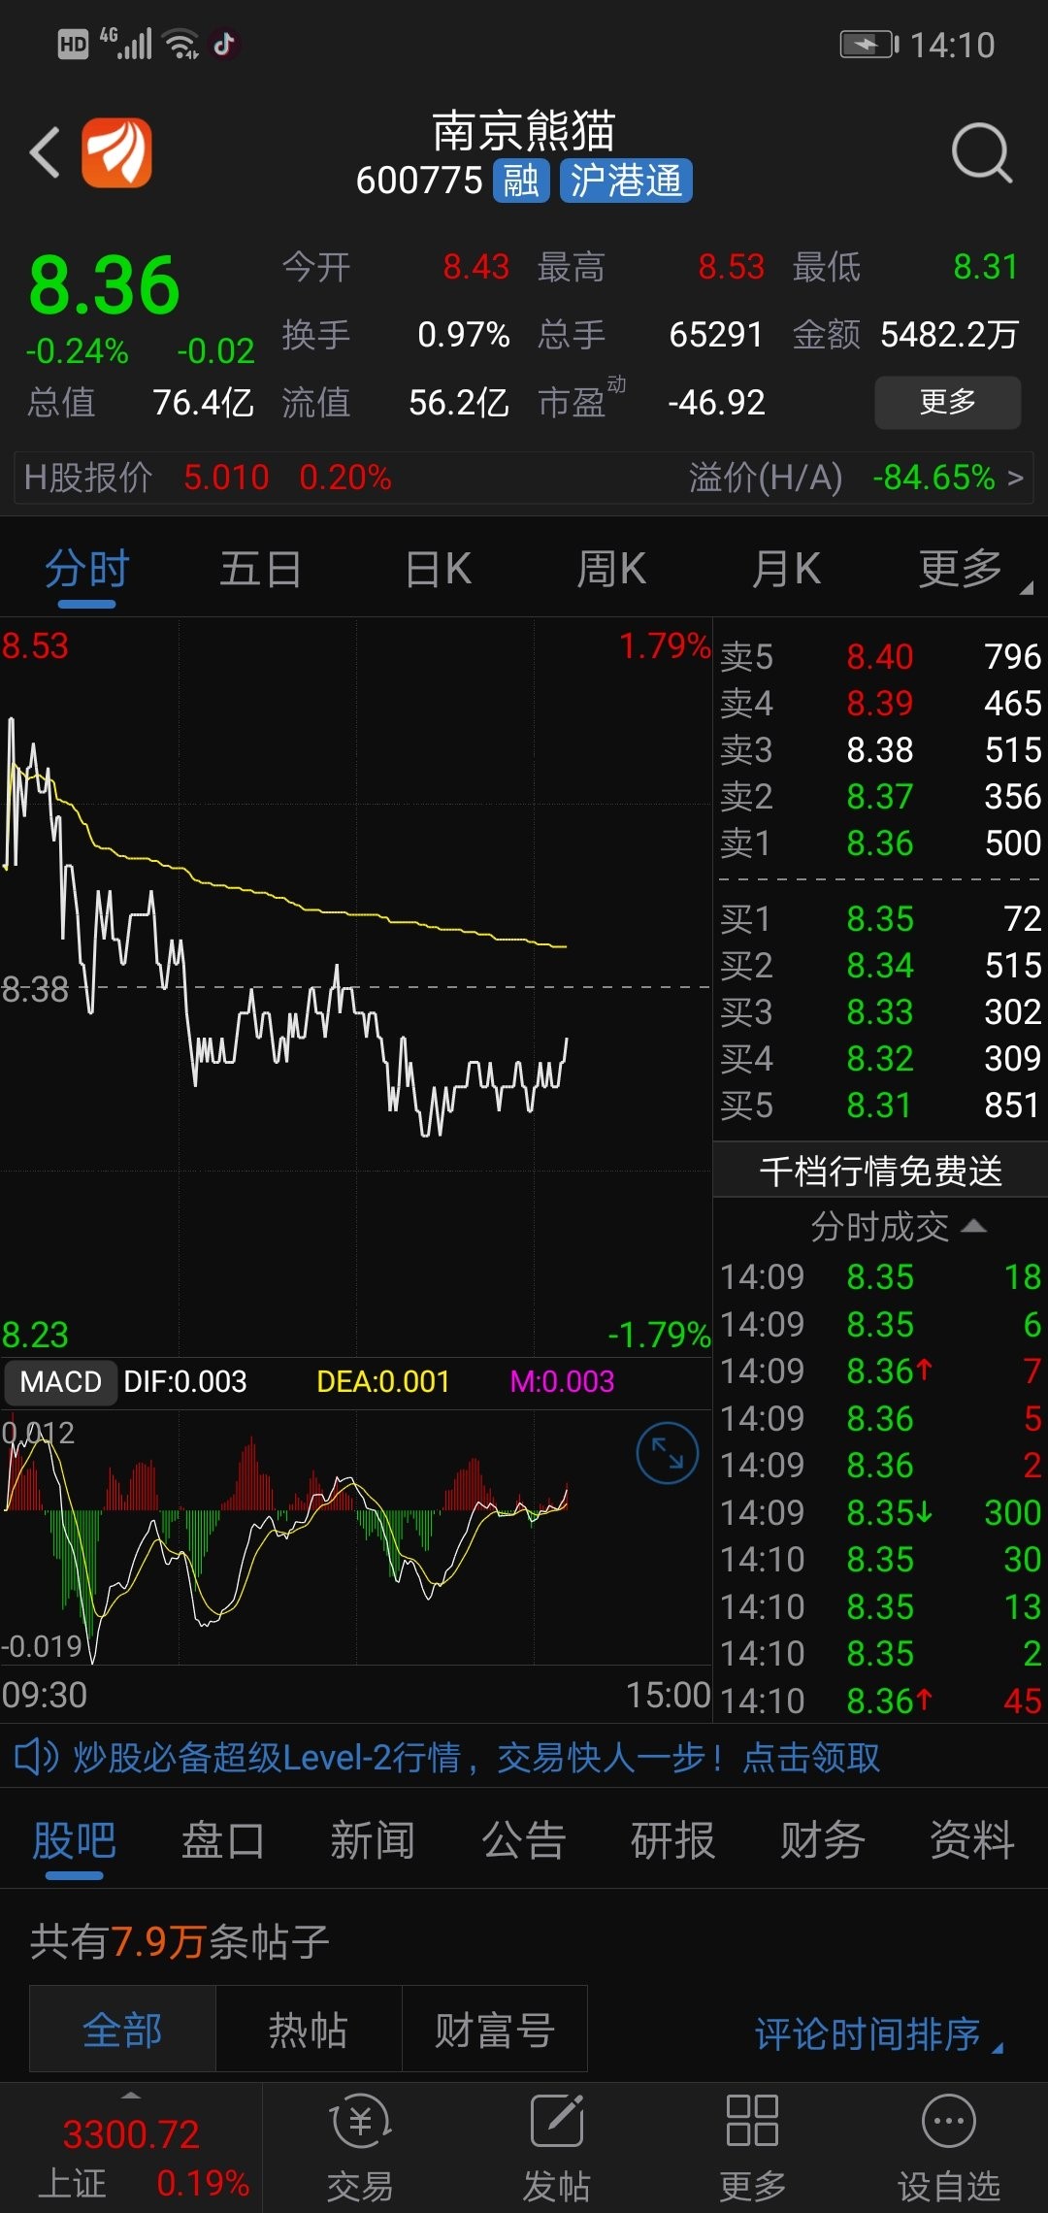
Task: Tap the stock name 南京熊猫
Action: click(x=524, y=131)
